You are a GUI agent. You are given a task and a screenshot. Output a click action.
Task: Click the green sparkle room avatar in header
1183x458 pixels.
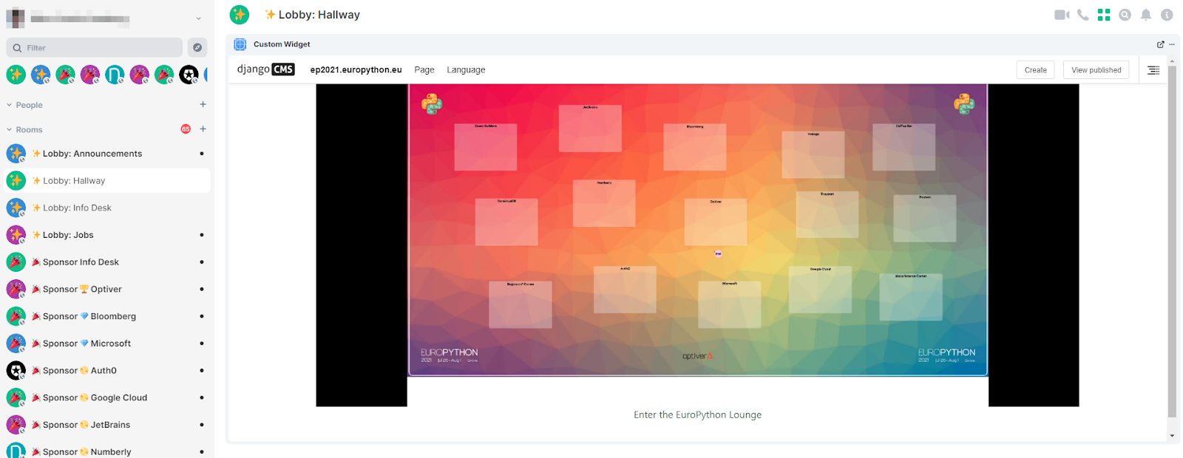coord(240,15)
